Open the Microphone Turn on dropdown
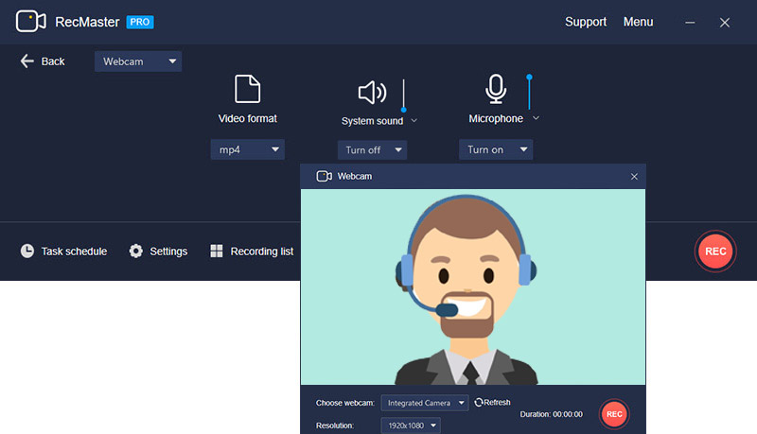Screen dimensions: 757x434 (496, 149)
